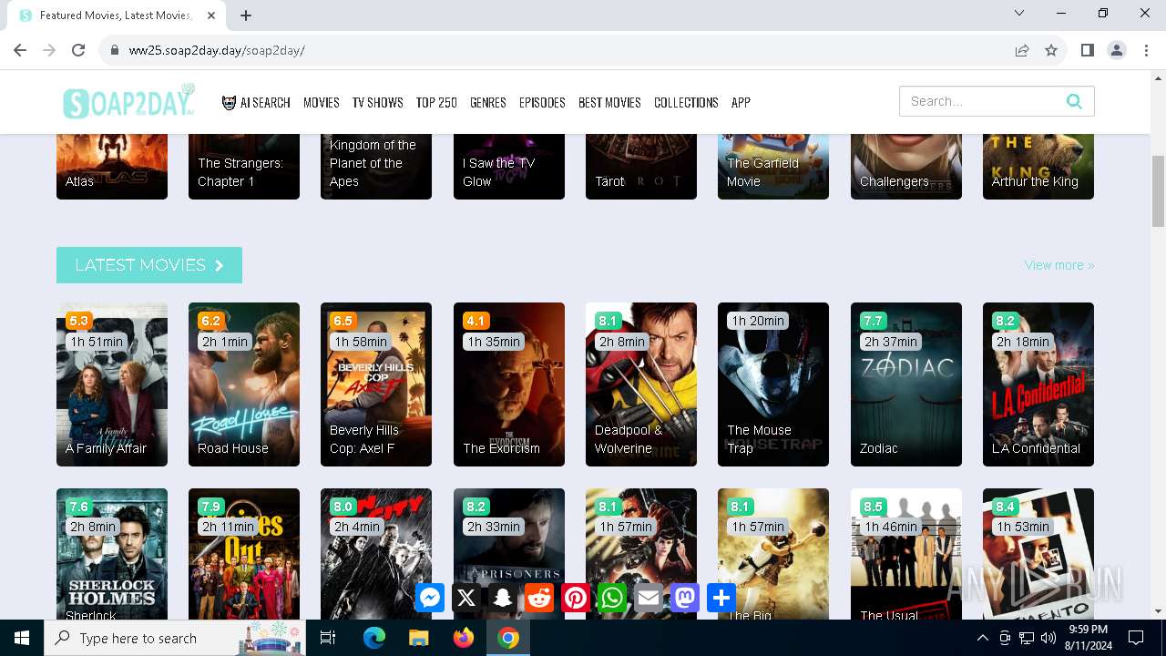Open the GENRES menu
Viewport: 1166px width, 656px height.
pos(488,102)
